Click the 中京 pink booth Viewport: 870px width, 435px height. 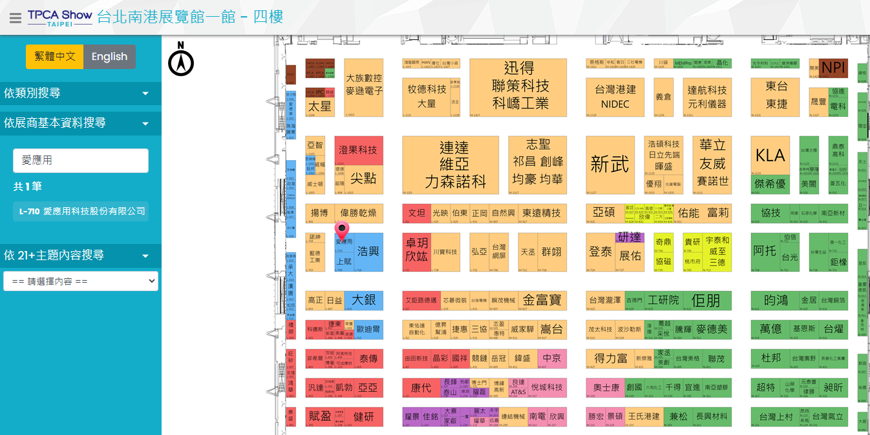tap(552, 358)
